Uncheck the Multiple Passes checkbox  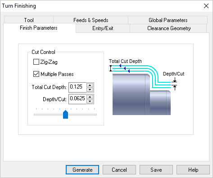[x=36, y=74]
